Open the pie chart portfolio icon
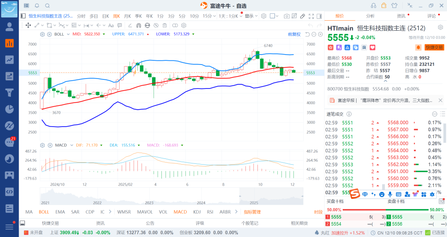The height and width of the screenshot is (237, 447). tap(10, 109)
